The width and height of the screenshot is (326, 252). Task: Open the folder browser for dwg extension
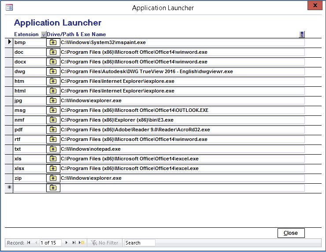53,72
